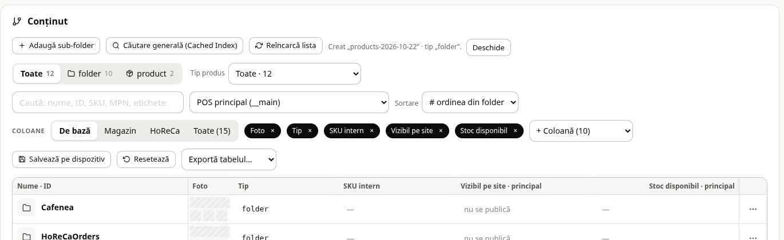Open the HoReCaOrders folder name
Viewport: 784px width, 240px height.
click(x=70, y=236)
